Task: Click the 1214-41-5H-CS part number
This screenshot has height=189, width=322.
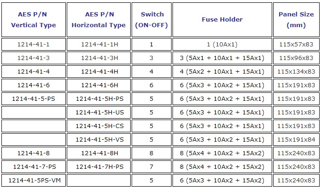Action: [x=100, y=126]
